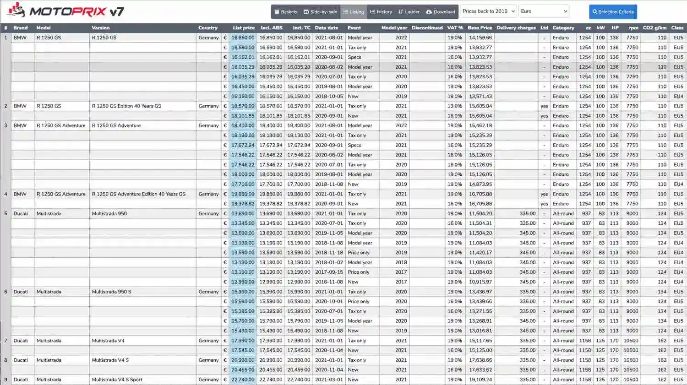Click the Category column header
Viewport: 687px width, 385px height.
point(563,28)
